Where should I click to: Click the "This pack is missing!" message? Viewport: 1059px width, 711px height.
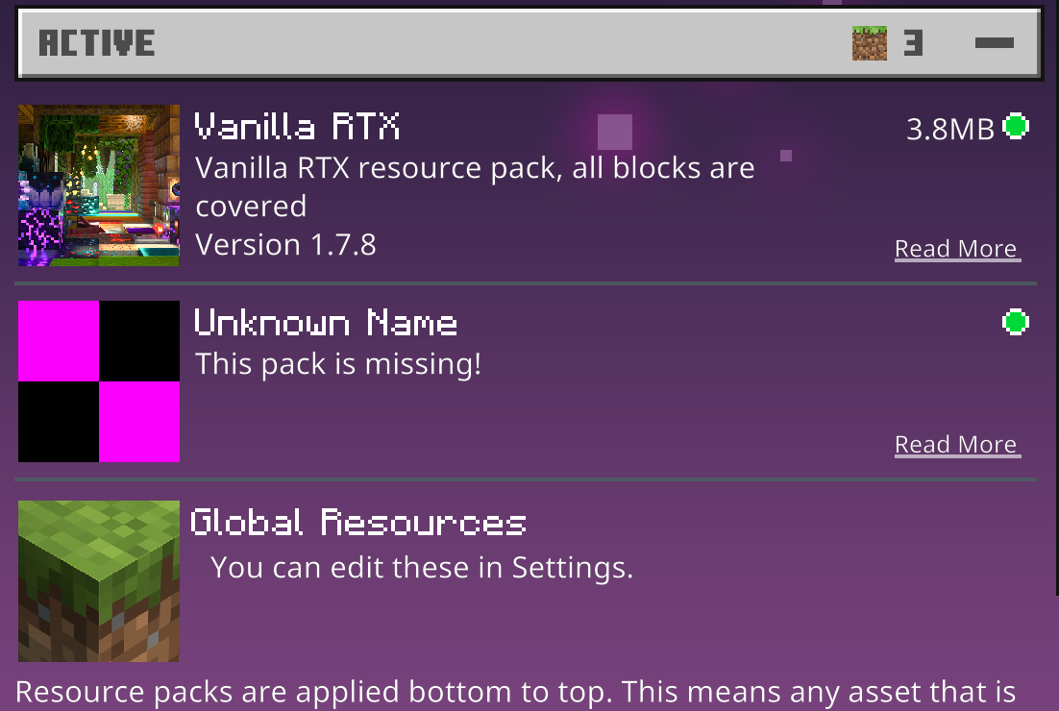click(337, 364)
